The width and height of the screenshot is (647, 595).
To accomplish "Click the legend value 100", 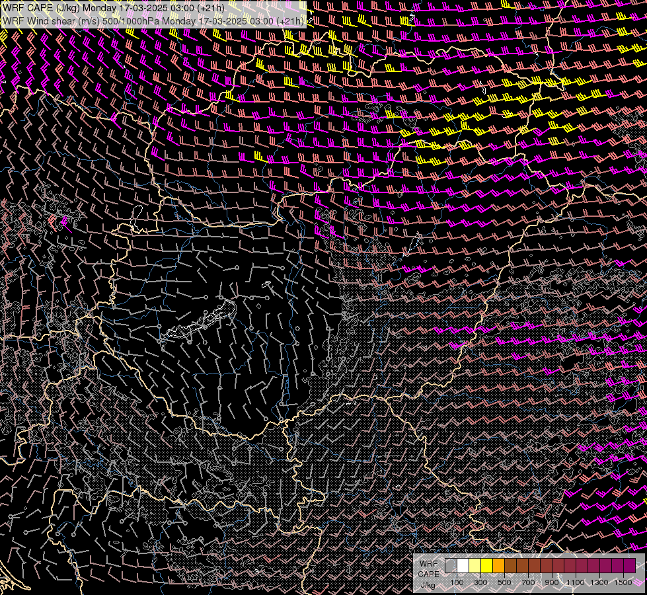I will pos(457,582).
